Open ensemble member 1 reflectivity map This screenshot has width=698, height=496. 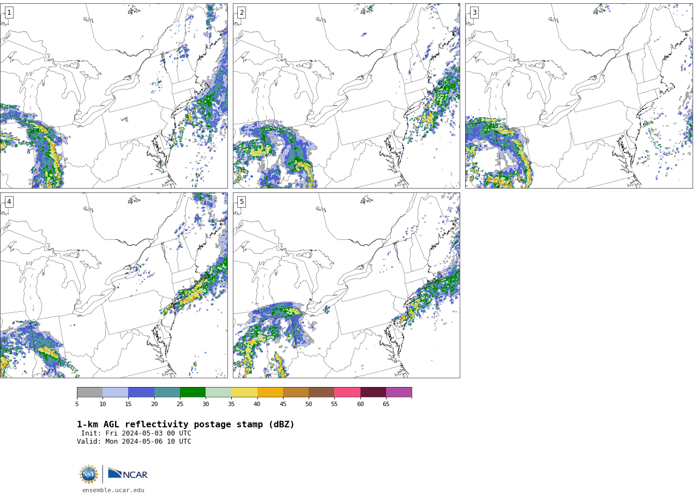click(113, 96)
